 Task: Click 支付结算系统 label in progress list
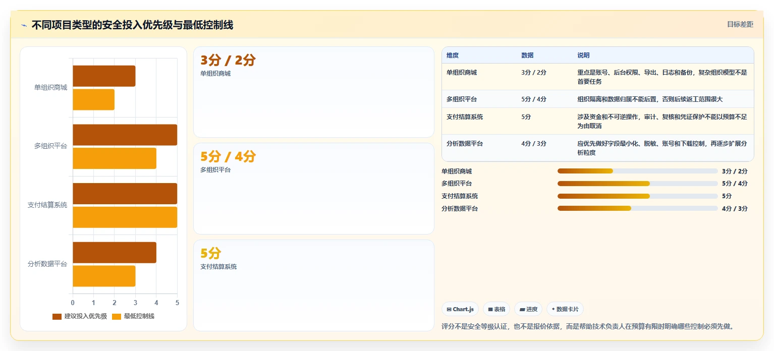click(x=460, y=196)
